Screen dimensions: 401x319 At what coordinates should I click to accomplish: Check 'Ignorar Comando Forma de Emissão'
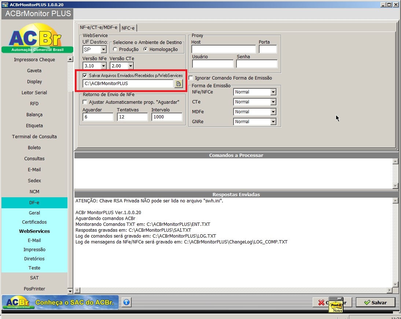(x=191, y=78)
